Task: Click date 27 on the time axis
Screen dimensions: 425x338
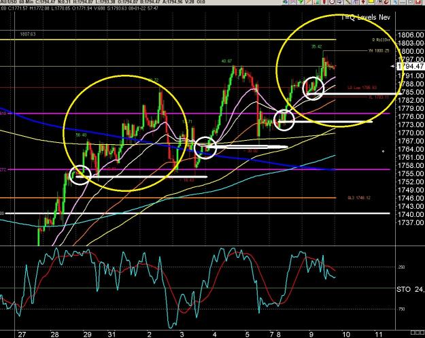Action: (22, 334)
